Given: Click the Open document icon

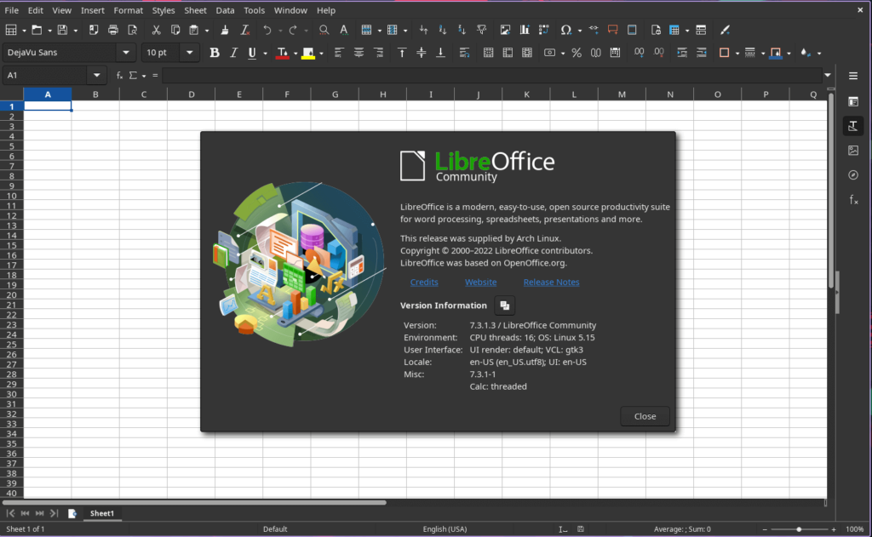Looking at the screenshot, I should click(37, 30).
